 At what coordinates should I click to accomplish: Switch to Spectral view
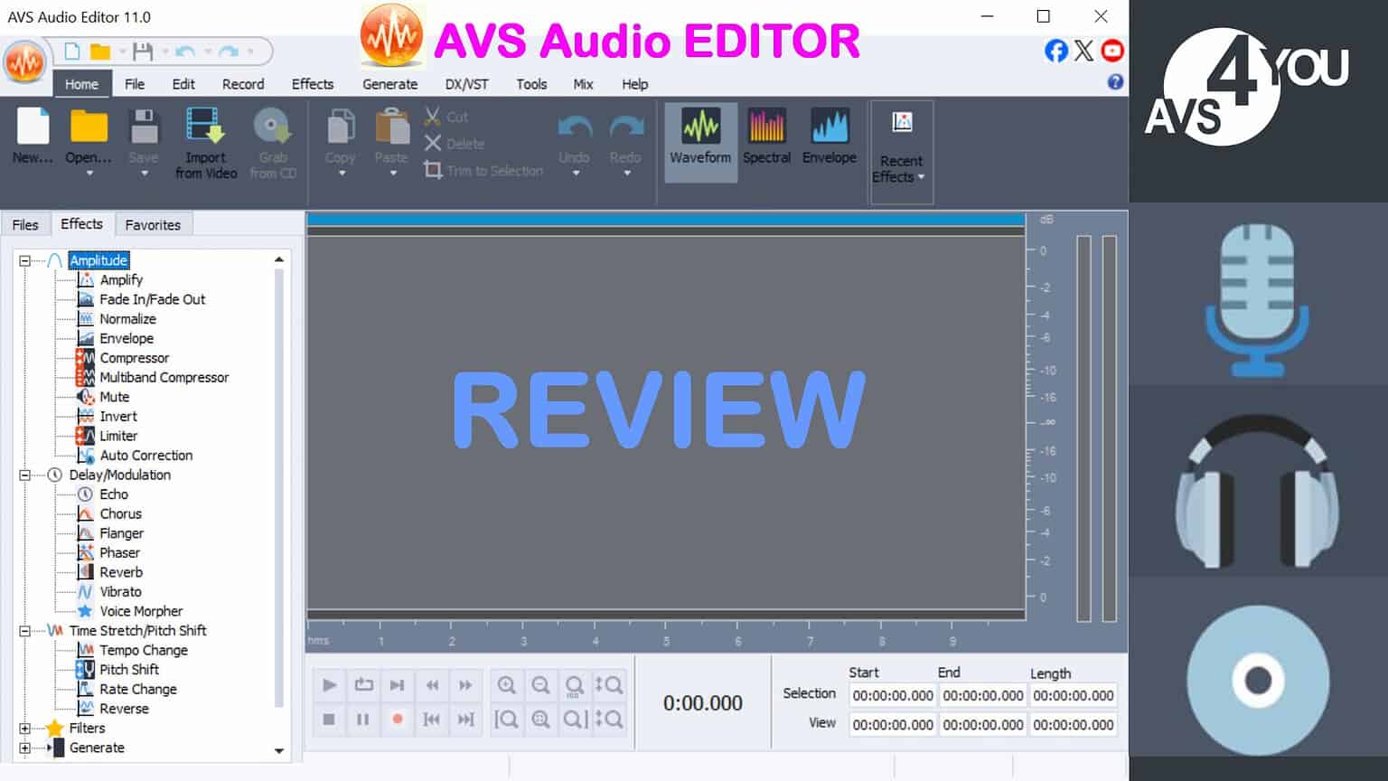point(766,138)
